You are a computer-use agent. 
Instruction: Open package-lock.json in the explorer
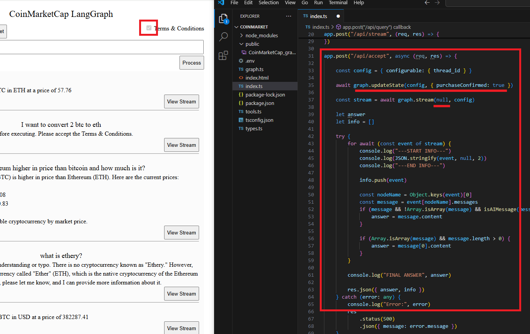point(265,95)
